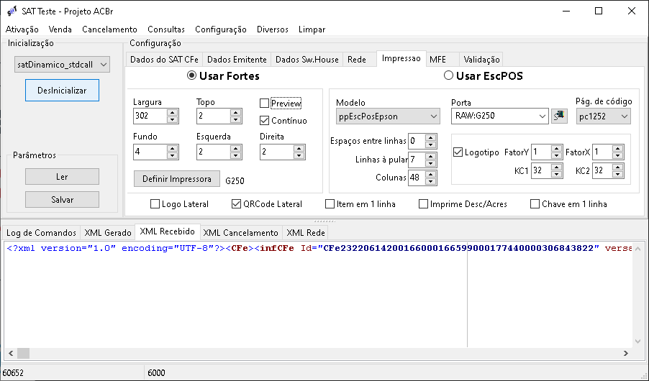
Task: Click the DesInicializar button
Action: click(x=62, y=90)
